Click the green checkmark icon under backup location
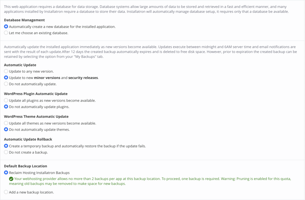 tap(11, 179)
